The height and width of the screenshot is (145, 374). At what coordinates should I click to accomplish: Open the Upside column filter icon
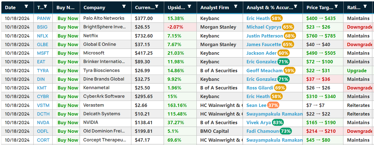(x=189, y=6)
